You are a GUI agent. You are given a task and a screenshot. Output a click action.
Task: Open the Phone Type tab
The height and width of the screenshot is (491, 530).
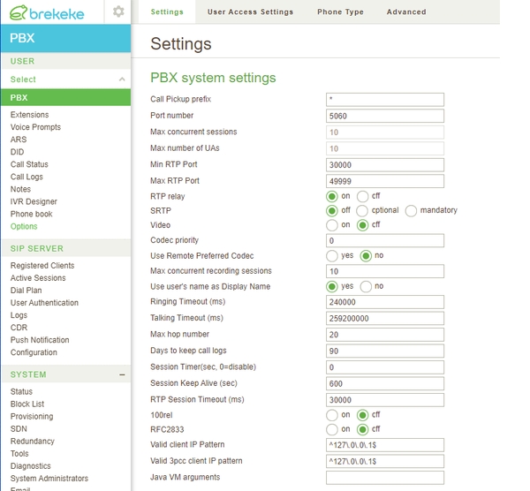(340, 12)
